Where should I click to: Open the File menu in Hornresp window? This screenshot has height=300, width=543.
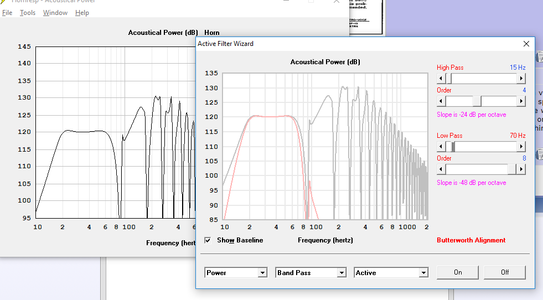[7, 13]
